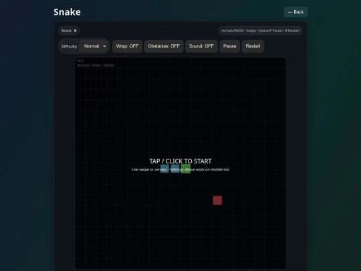The width and height of the screenshot is (361, 271).
Task: Pause the snake game
Action: coord(229,46)
